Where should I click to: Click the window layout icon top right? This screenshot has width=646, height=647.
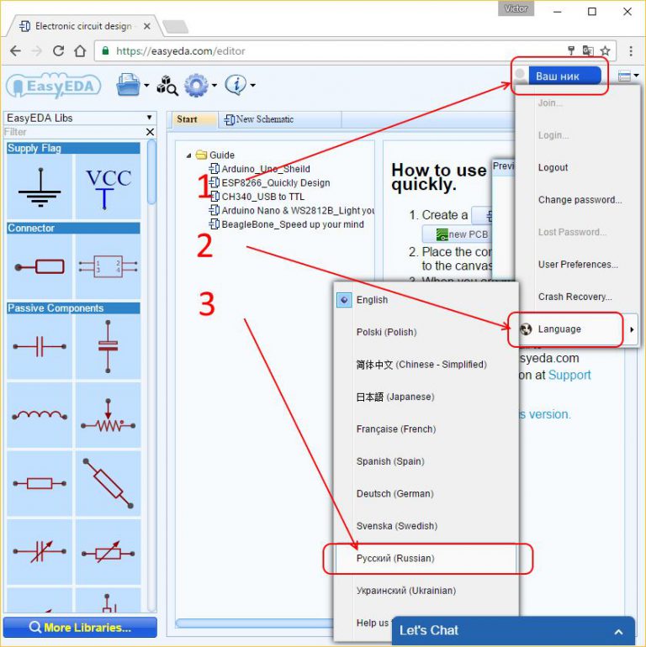pyautogui.click(x=624, y=76)
